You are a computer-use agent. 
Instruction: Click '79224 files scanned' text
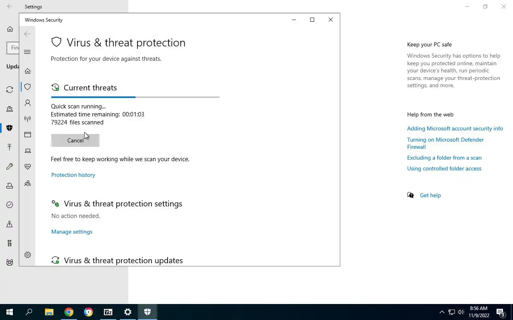[x=77, y=122]
